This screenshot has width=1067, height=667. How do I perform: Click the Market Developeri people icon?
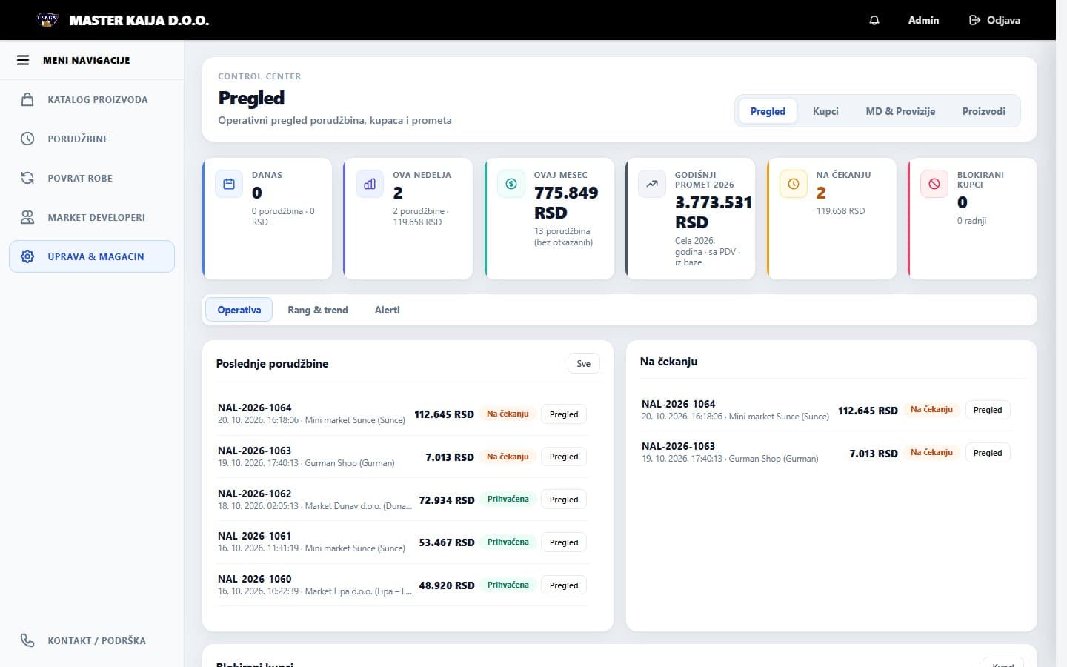coord(27,217)
